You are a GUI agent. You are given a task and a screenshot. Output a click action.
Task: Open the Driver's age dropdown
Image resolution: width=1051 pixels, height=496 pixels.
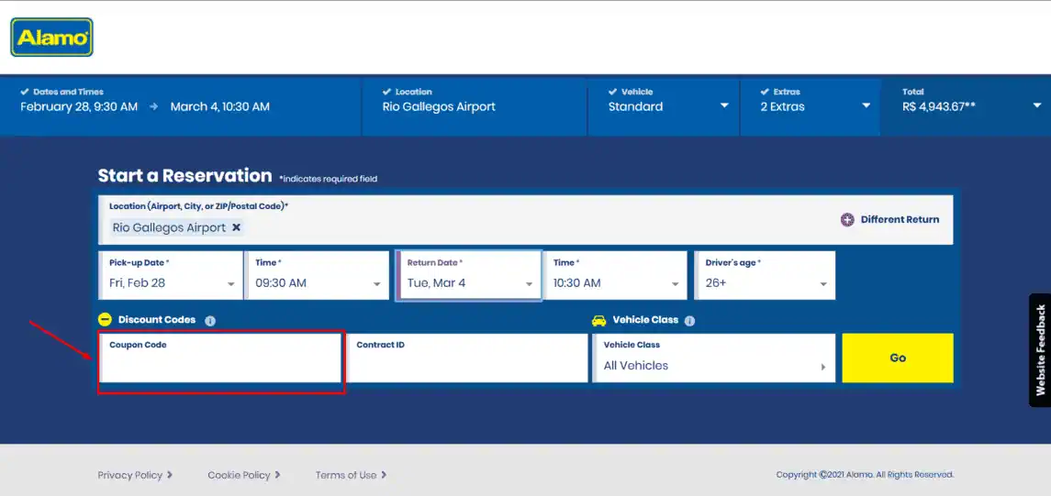point(765,275)
